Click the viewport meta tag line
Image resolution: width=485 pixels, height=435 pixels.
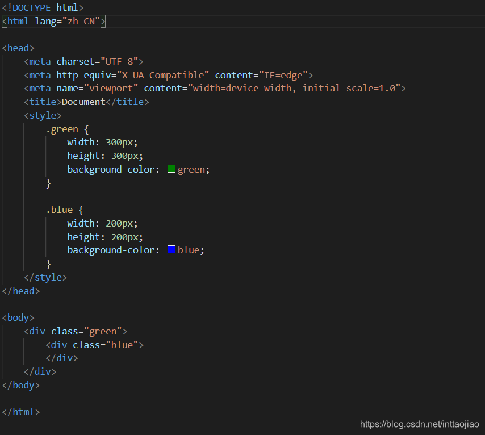[x=215, y=89]
